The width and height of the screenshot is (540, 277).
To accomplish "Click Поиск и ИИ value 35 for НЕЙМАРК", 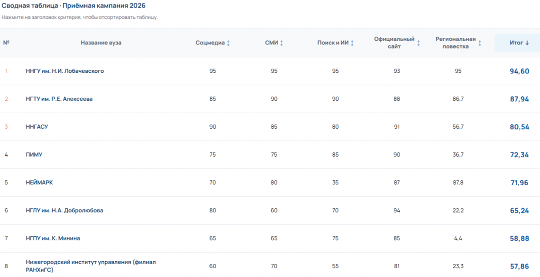I will [x=335, y=183].
